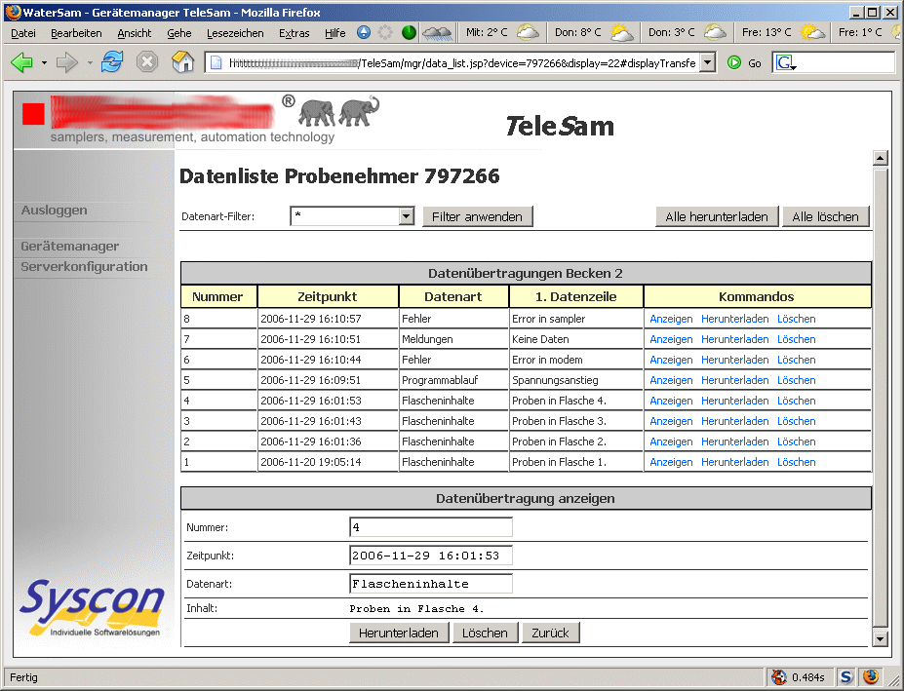Click the page icon in the address bar
This screenshot has height=691, width=904.
(216, 62)
